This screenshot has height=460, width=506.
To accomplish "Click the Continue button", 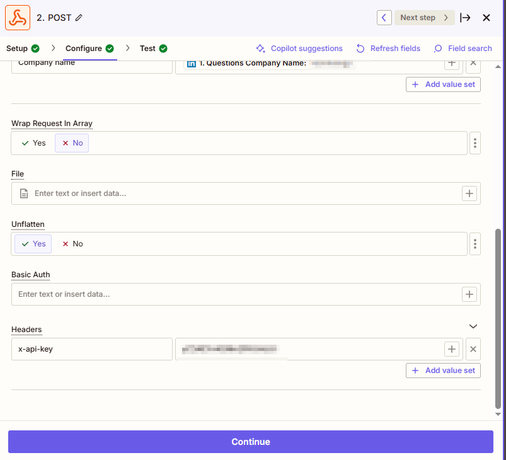I will pyautogui.click(x=251, y=442).
